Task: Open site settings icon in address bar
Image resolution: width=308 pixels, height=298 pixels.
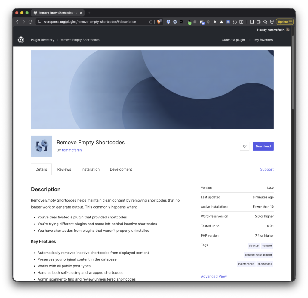Action: 39,22
